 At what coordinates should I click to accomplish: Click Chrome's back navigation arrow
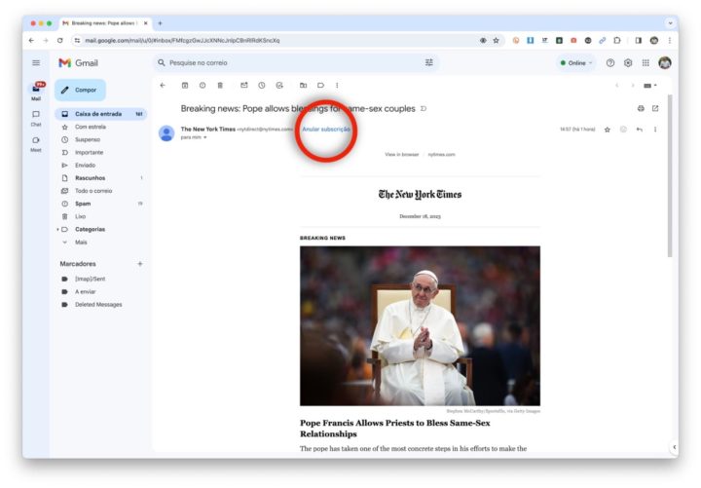click(x=31, y=40)
